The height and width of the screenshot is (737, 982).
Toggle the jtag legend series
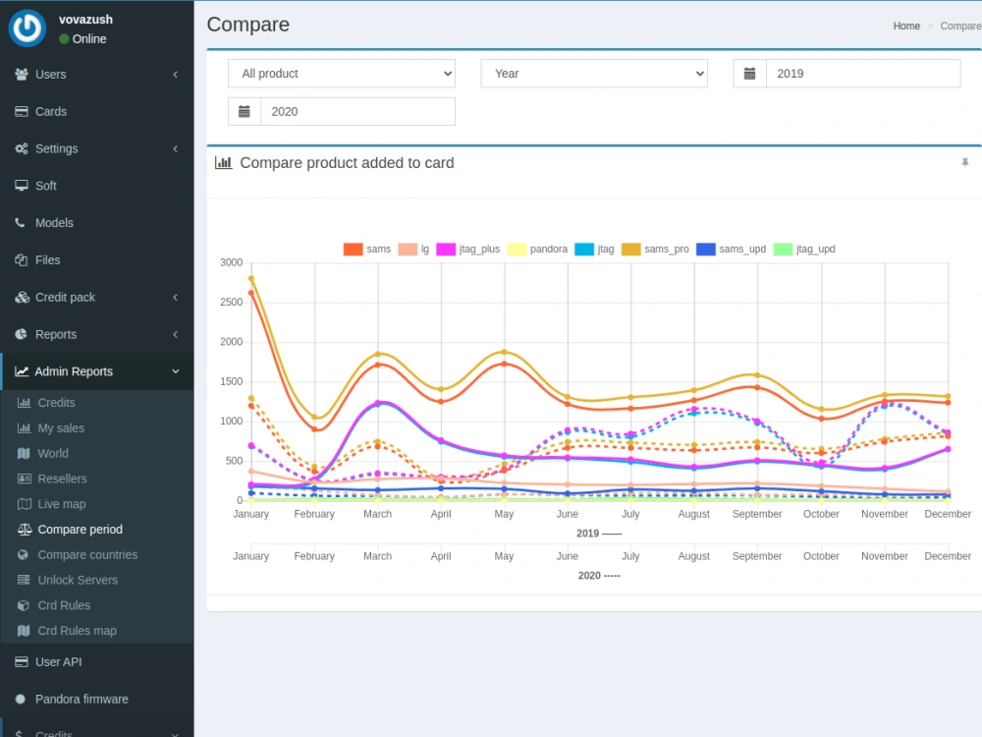click(594, 249)
